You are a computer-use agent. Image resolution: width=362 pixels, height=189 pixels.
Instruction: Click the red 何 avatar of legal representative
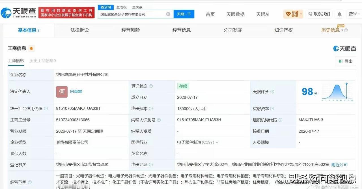[62, 92]
